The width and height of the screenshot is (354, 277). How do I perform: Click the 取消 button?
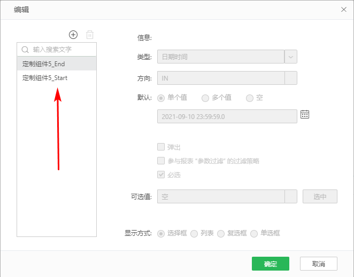click(x=319, y=264)
